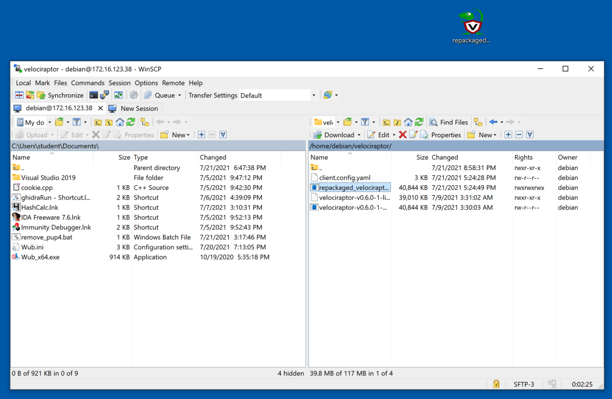
Task: Click the red Delete X icon
Action: 403,135
